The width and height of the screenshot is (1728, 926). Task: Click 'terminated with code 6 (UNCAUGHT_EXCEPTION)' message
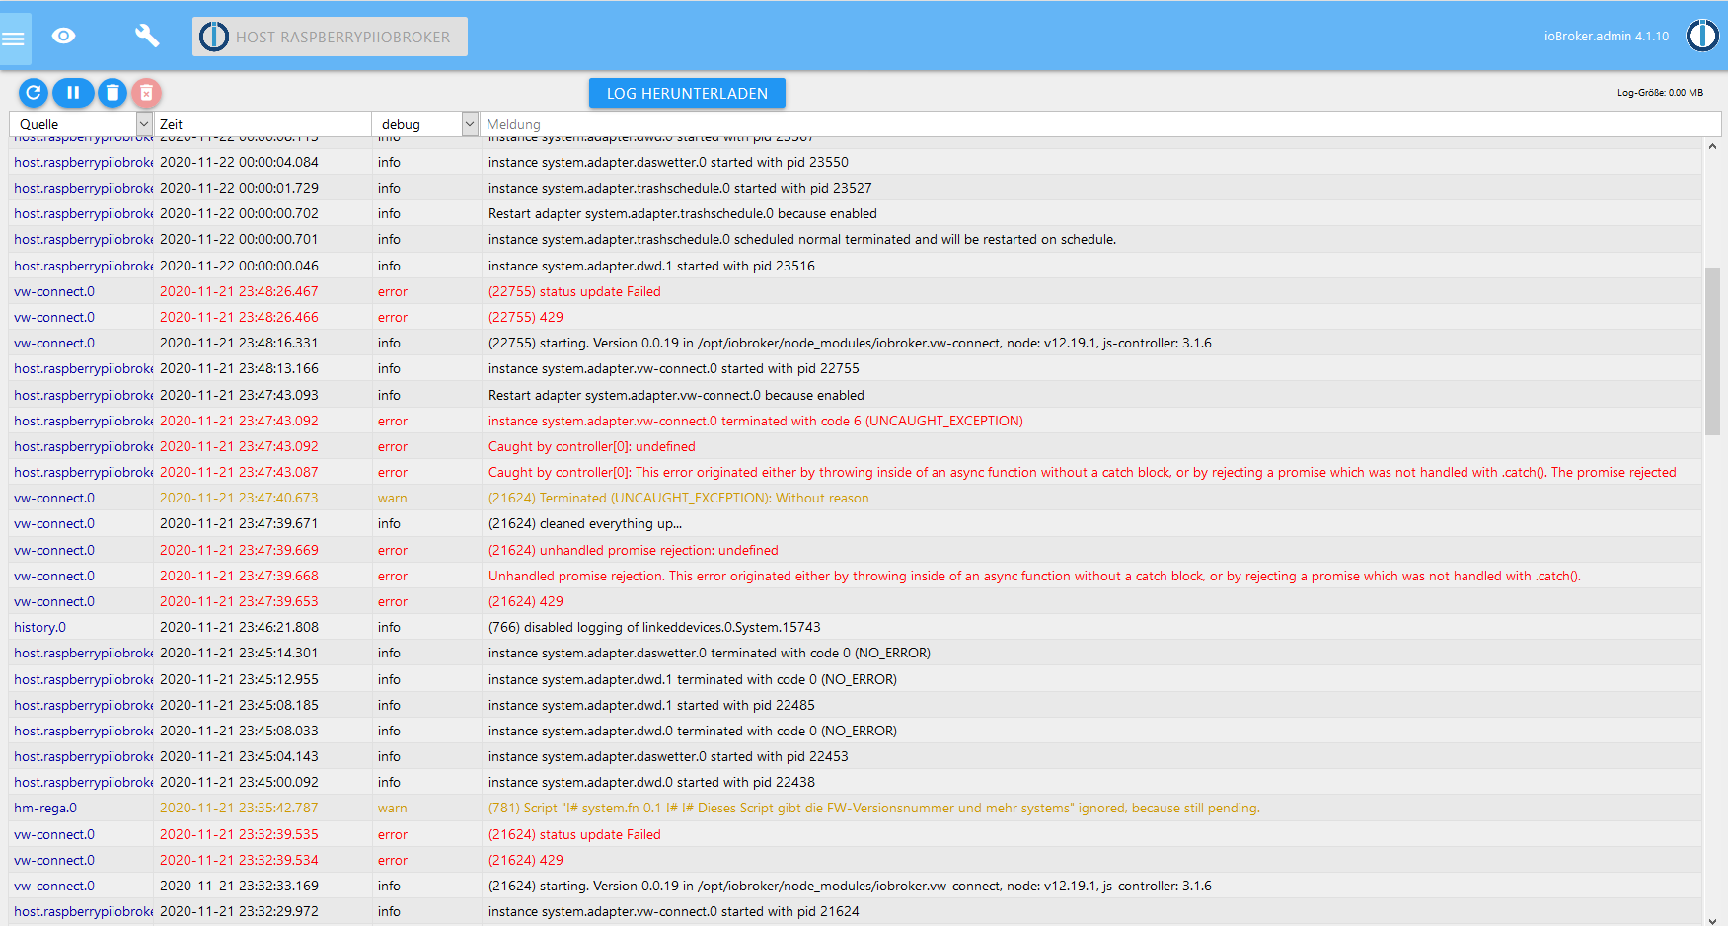[x=756, y=421]
